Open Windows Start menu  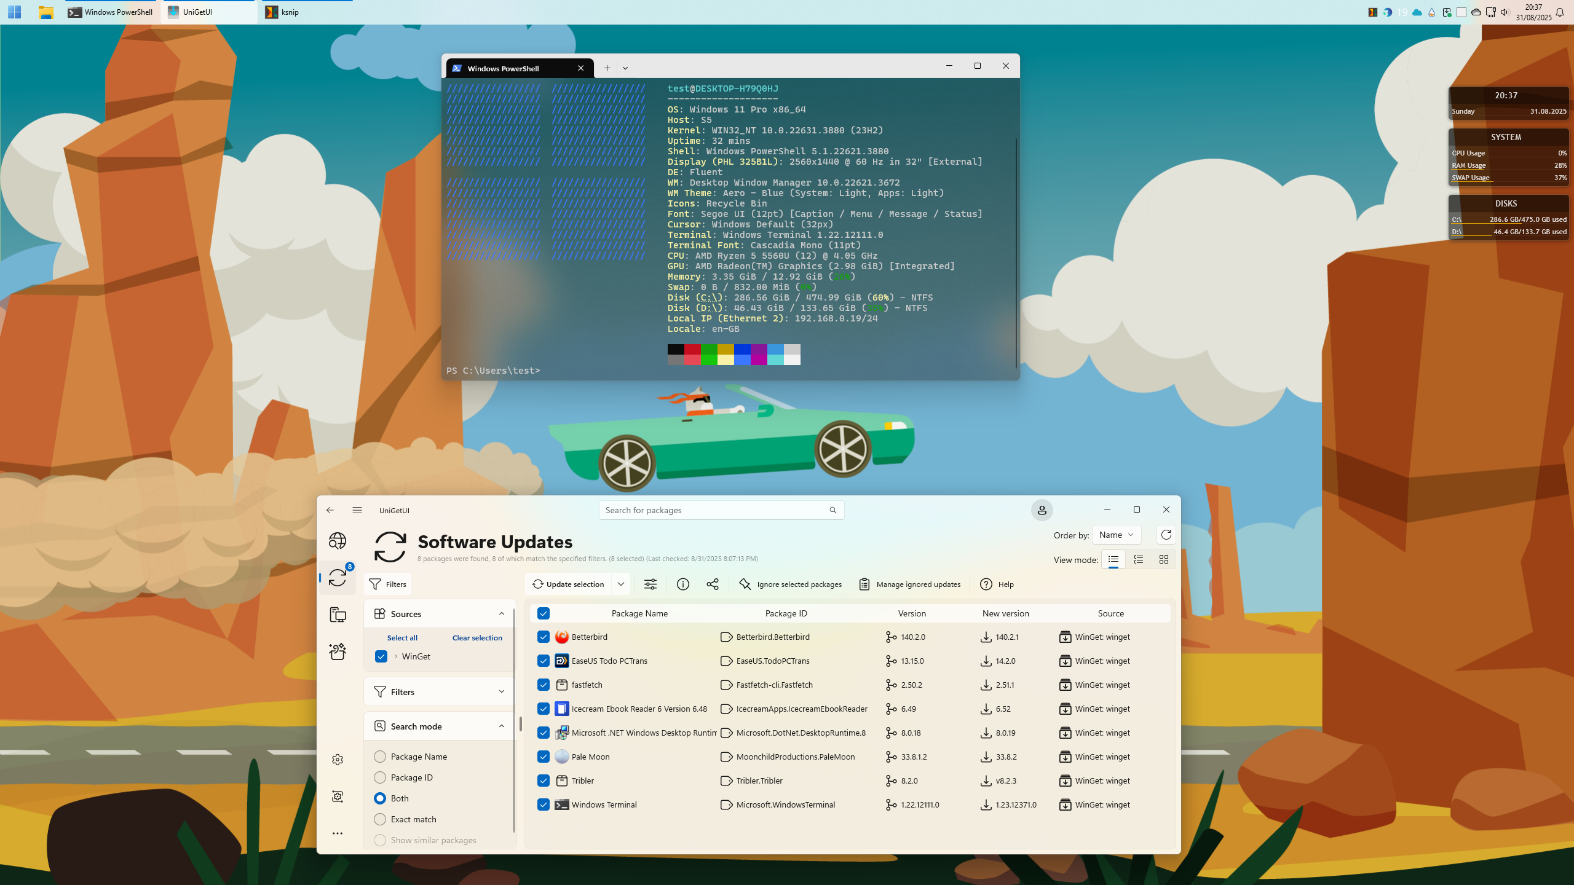[x=14, y=12]
